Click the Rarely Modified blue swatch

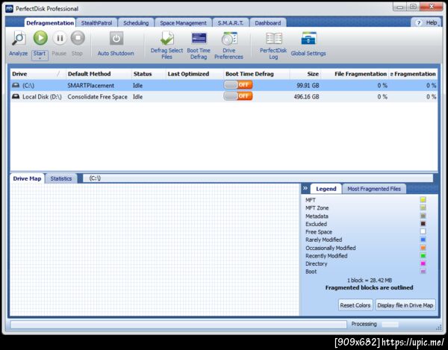423,240
